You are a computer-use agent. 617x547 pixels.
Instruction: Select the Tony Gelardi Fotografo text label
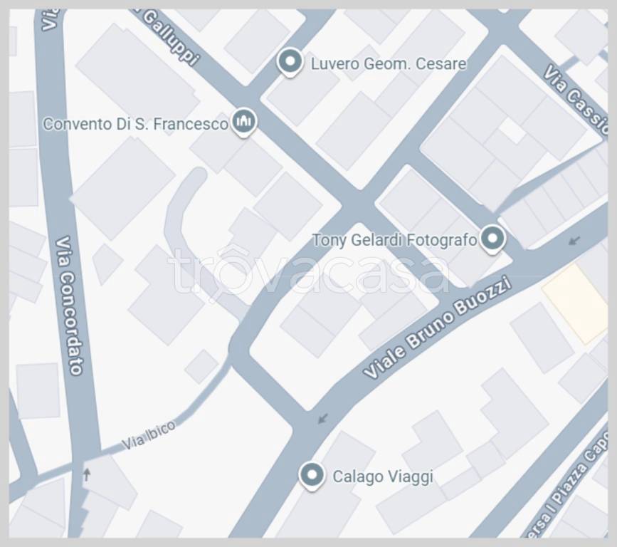[395, 240]
